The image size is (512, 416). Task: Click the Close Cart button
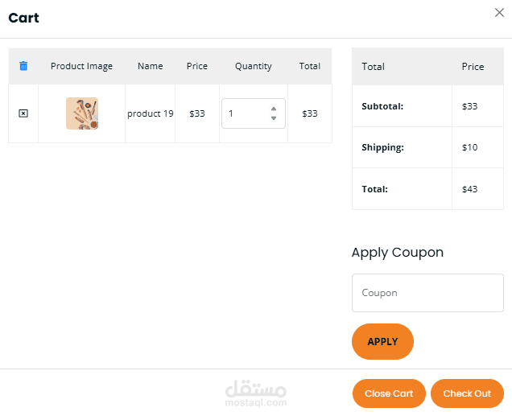tap(389, 393)
